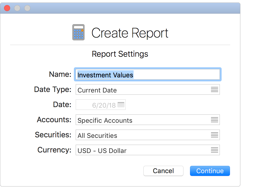Focus the Name input field
253x189 pixels.
tap(147, 75)
